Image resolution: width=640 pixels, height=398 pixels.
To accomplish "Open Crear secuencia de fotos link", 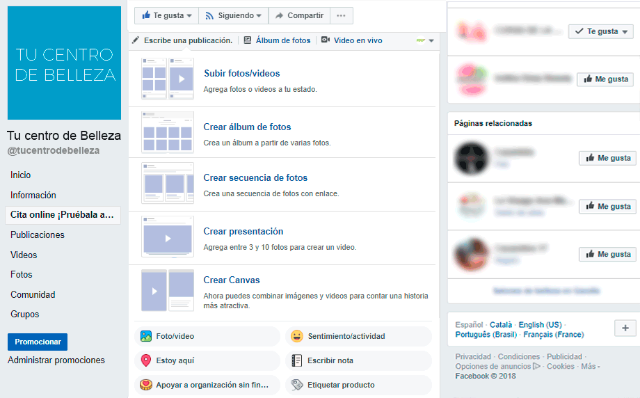I will [x=255, y=177].
